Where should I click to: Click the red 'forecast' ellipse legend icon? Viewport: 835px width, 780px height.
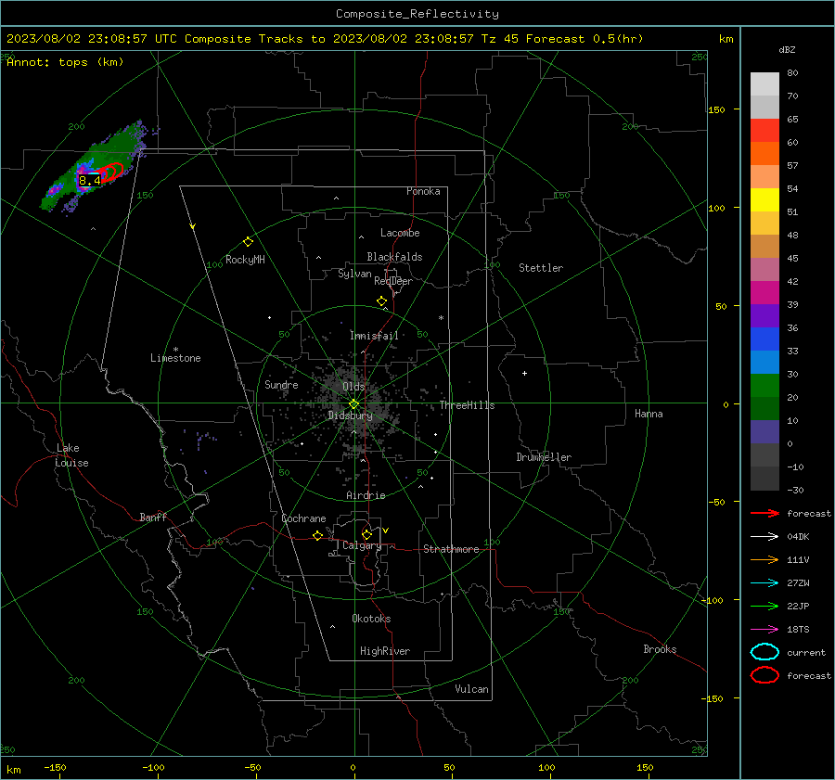(764, 675)
